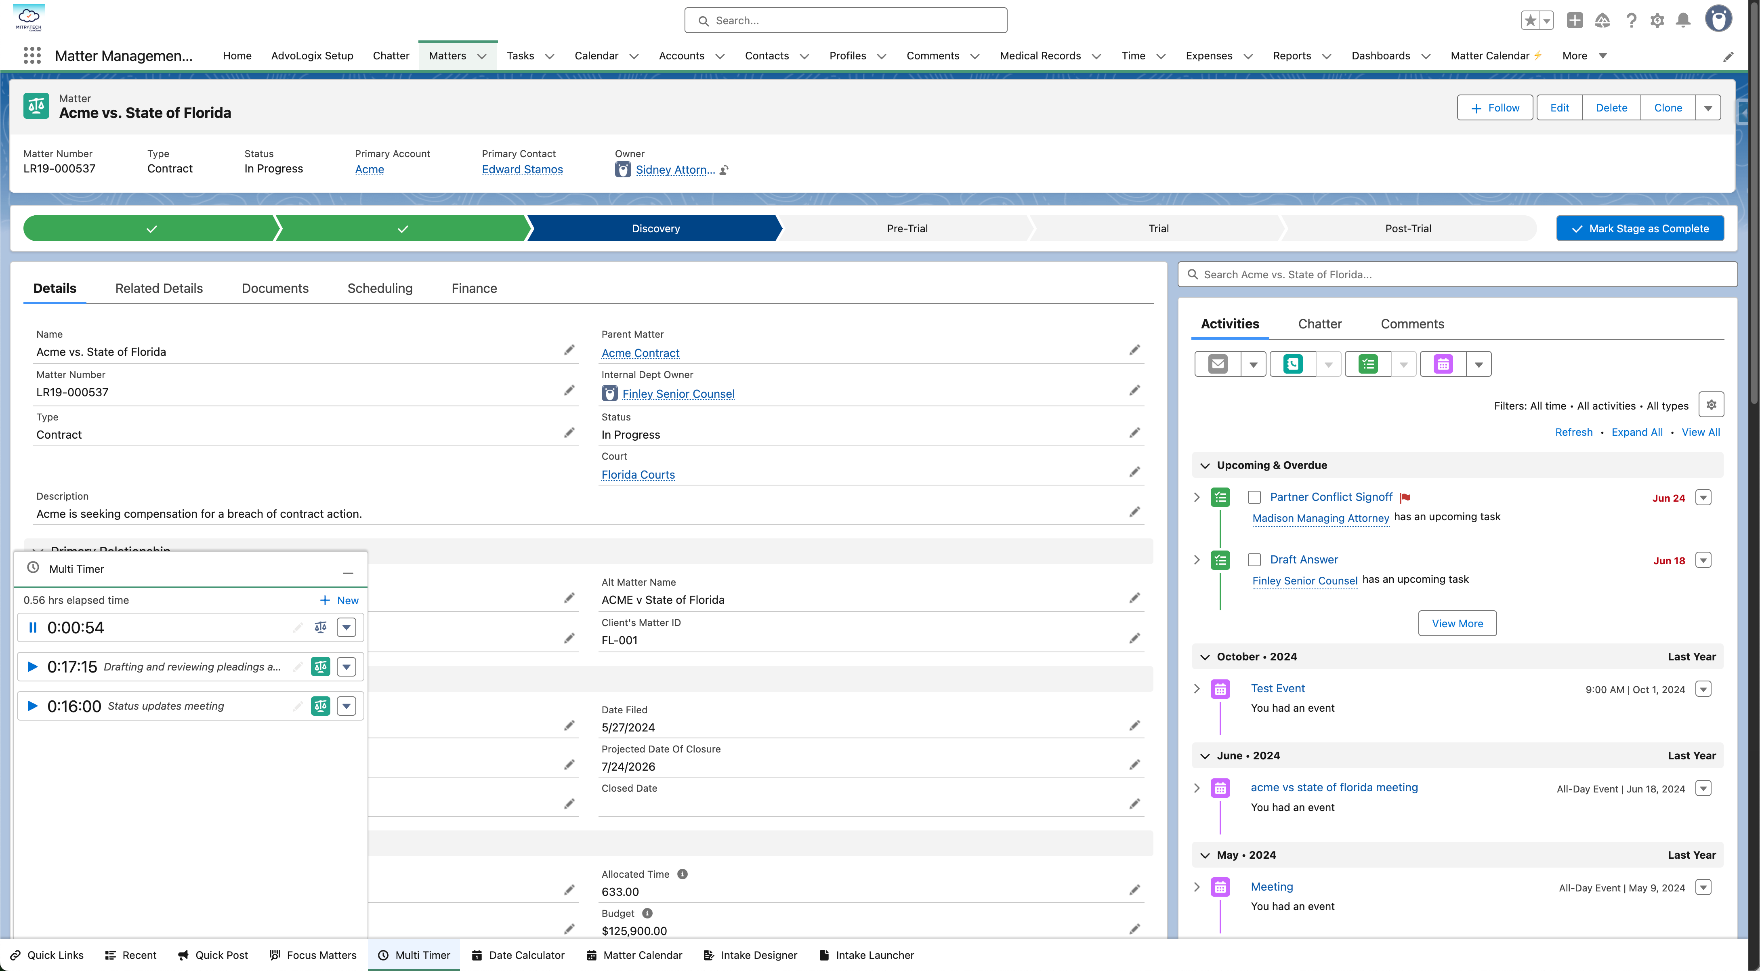
Task: Click the log a call icon
Action: pos(1293,364)
